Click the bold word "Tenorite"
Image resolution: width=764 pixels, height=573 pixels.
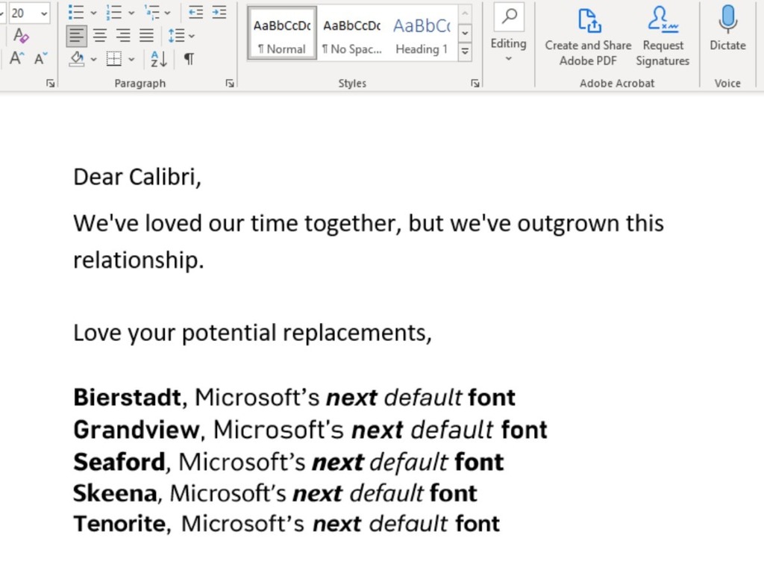tap(119, 524)
